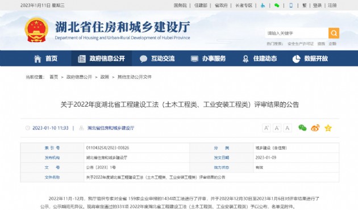Click 登录 link in top bar
Screen dimensions: 358x210
point(317,5)
